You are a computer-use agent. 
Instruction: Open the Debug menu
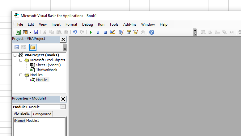[x=87, y=24]
